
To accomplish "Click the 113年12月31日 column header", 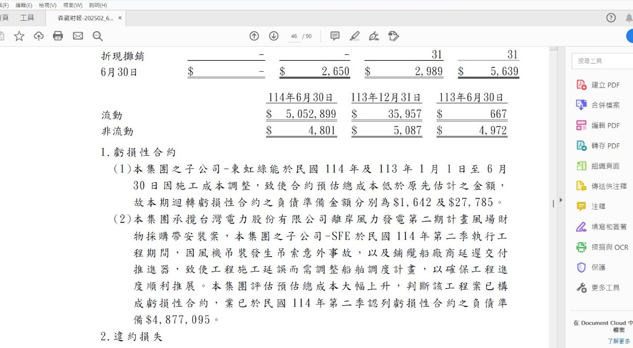I will (x=386, y=97).
